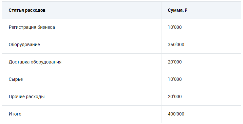Click the 350'000 amount for Оборудование

pos(176,44)
